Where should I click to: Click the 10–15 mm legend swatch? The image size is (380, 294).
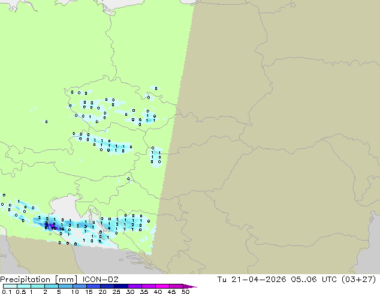pyautogui.click(x=79, y=286)
